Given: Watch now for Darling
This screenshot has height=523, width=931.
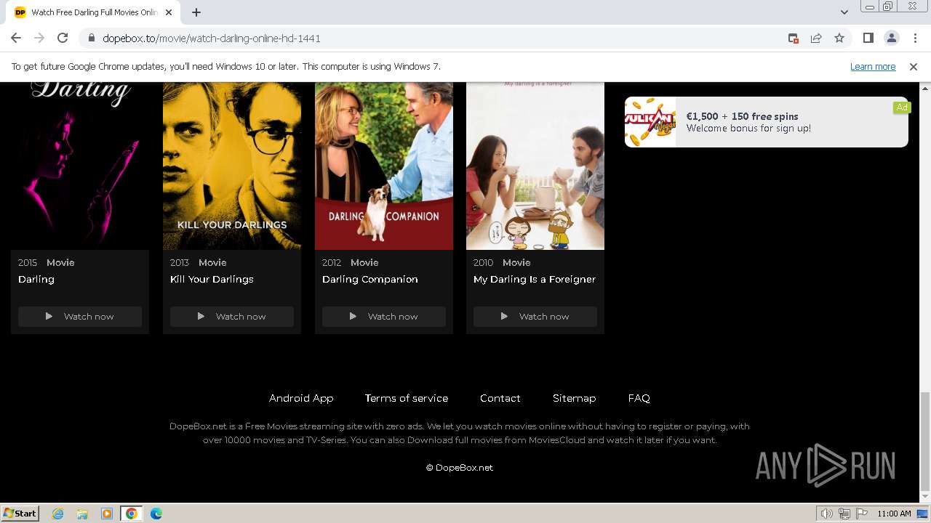Looking at the screenshot, I should pos(80,317).
